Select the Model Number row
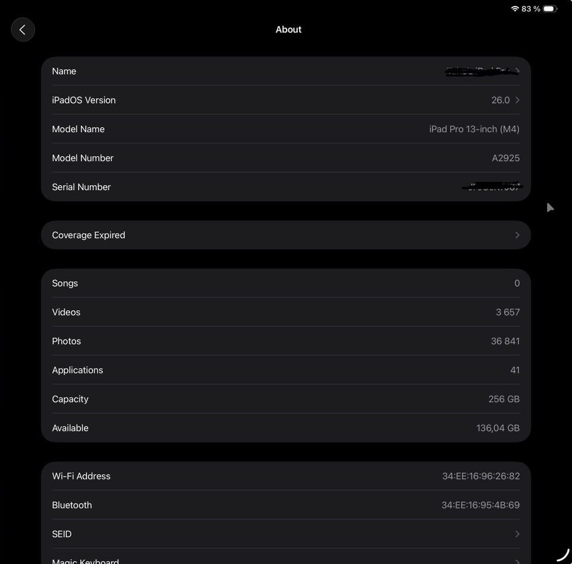This screenshot has height=564, width=572. tap(285, 158)
